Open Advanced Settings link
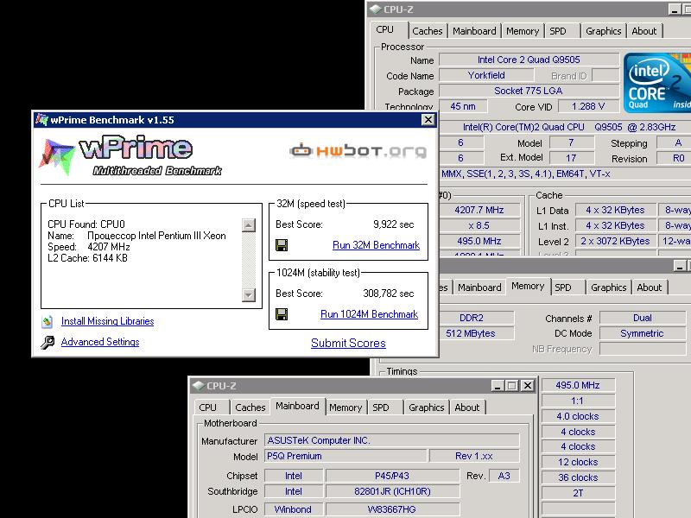Image resolution: width=691 pixels, height=518 pixels. click(100, 342)
